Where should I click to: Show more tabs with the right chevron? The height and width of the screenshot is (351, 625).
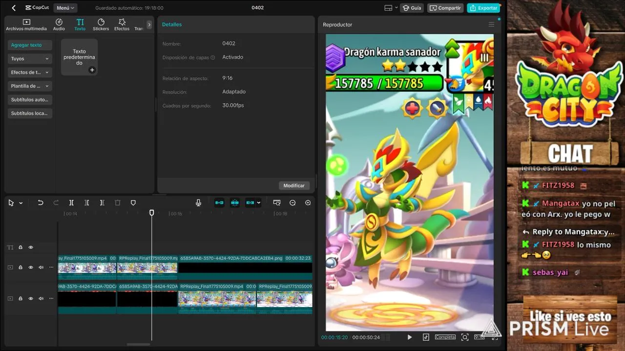[x=149, y=24]
